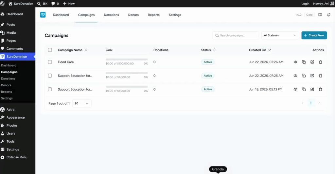Edit the Flood Care campaign
This screenshot has height=174, width=335.
tap(312, 62)
